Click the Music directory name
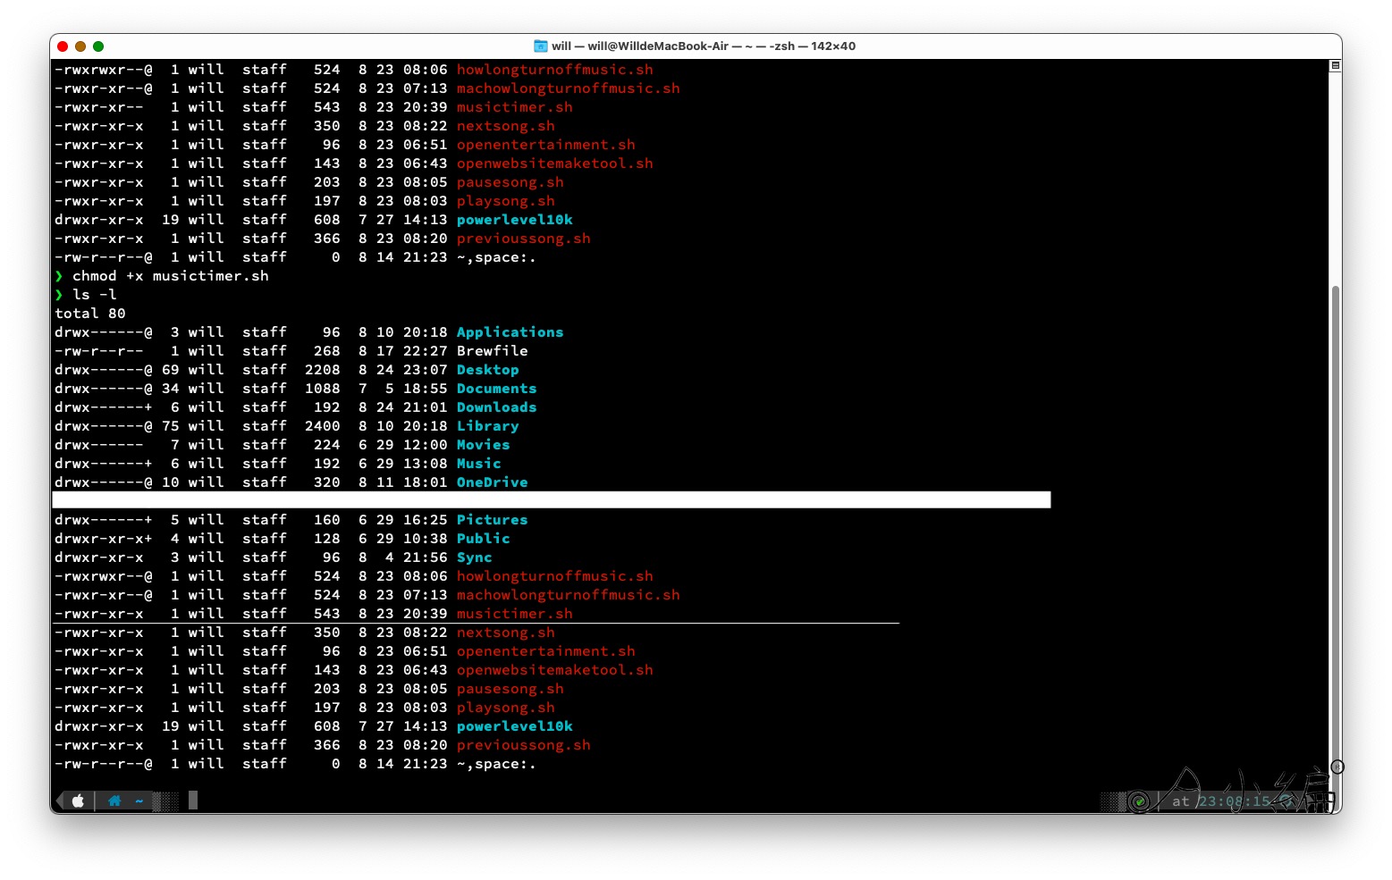This screenshot has width=1392, height=880. coord(479,464)
